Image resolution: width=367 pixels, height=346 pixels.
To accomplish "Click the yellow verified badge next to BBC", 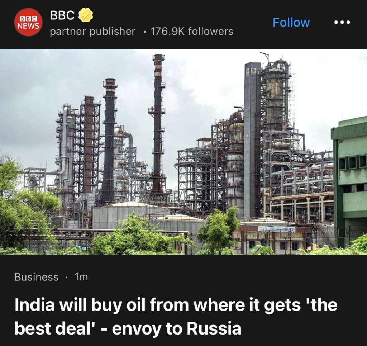I will 85,15.
